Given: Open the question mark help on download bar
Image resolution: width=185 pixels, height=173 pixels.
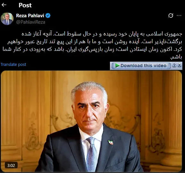Looking at the screenshot, I should point(174,65).
